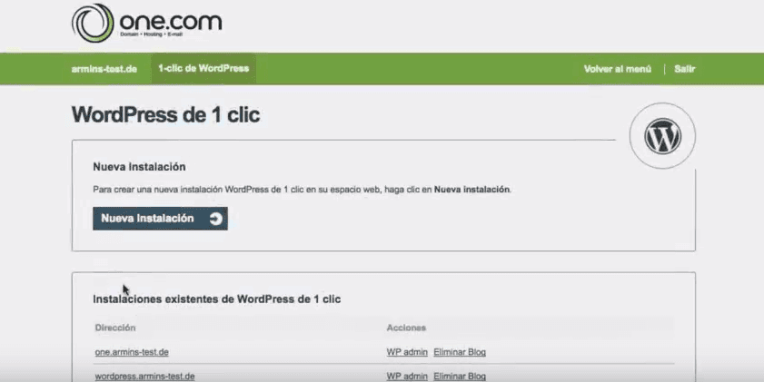The height and width of the screenshot is (382, 764).
Task: Click the Nueva instalación section heading
Action: click(x=139, y=167)
